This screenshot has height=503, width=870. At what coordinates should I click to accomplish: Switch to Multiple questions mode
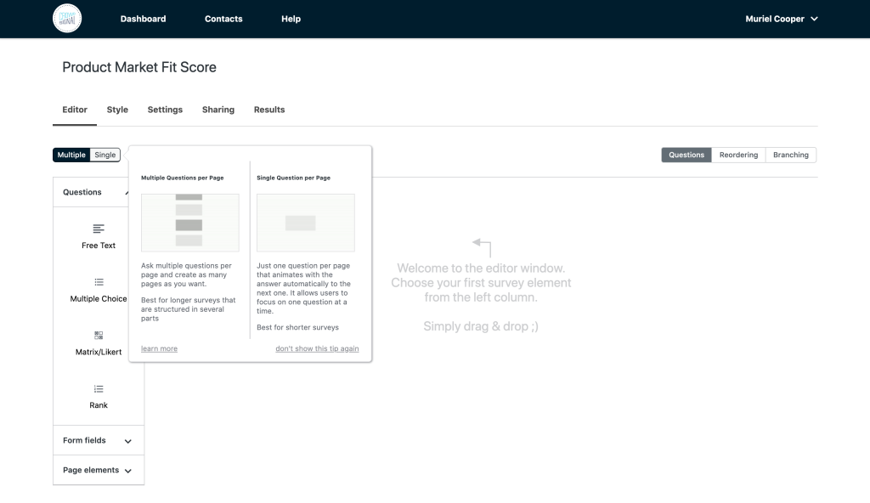[71, 155]
